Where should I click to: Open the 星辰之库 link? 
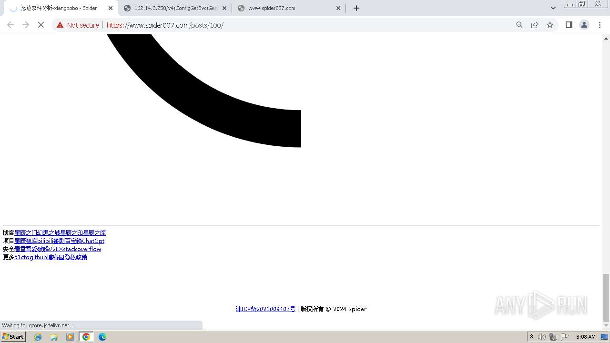pos(94,233)
